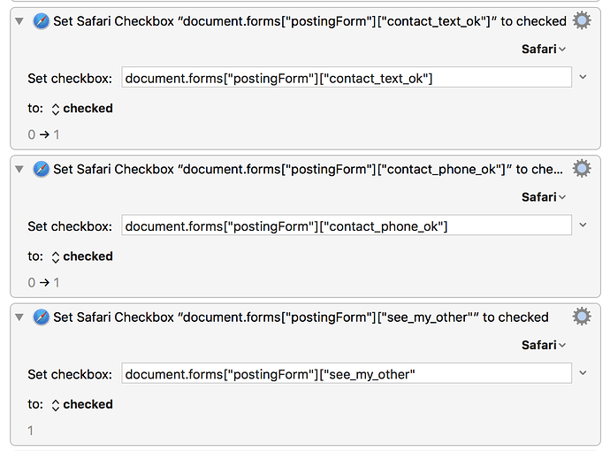Click Safari compass icon in contact_text_ok action
Viewport: 610px width, 451px height.
[41, 21]
